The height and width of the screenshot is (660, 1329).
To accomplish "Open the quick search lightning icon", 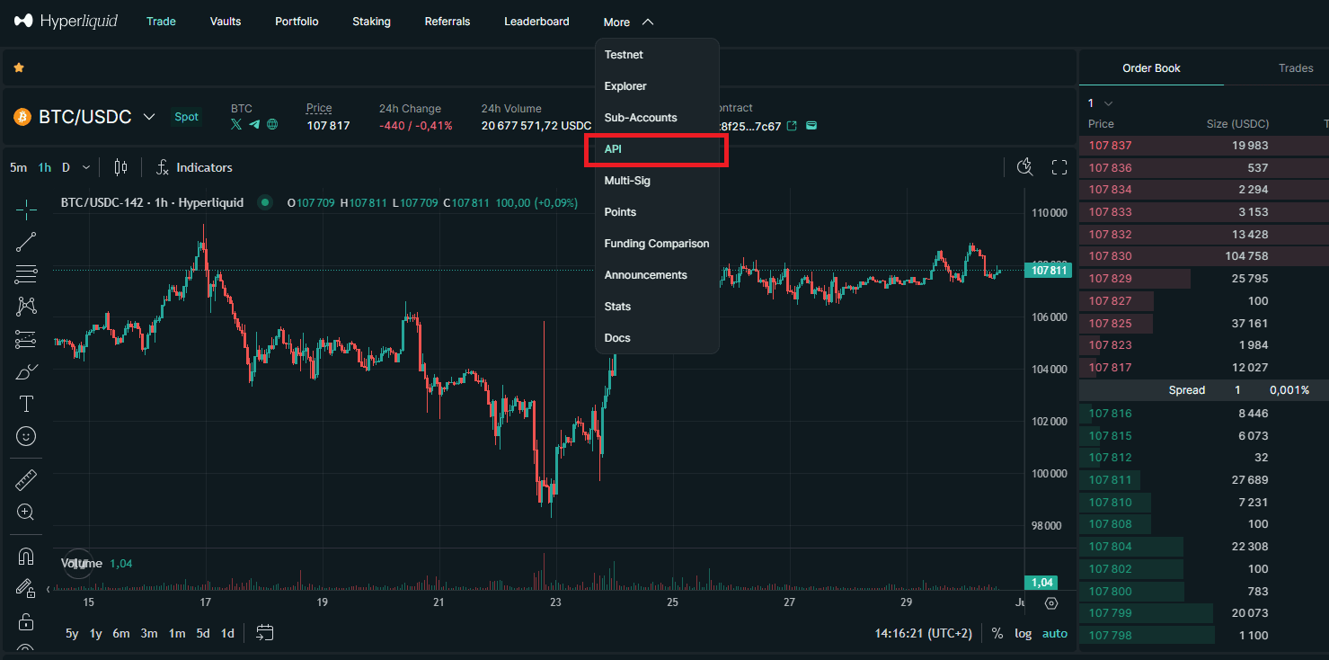I will pyautogui.click(x=1025, y=167).
